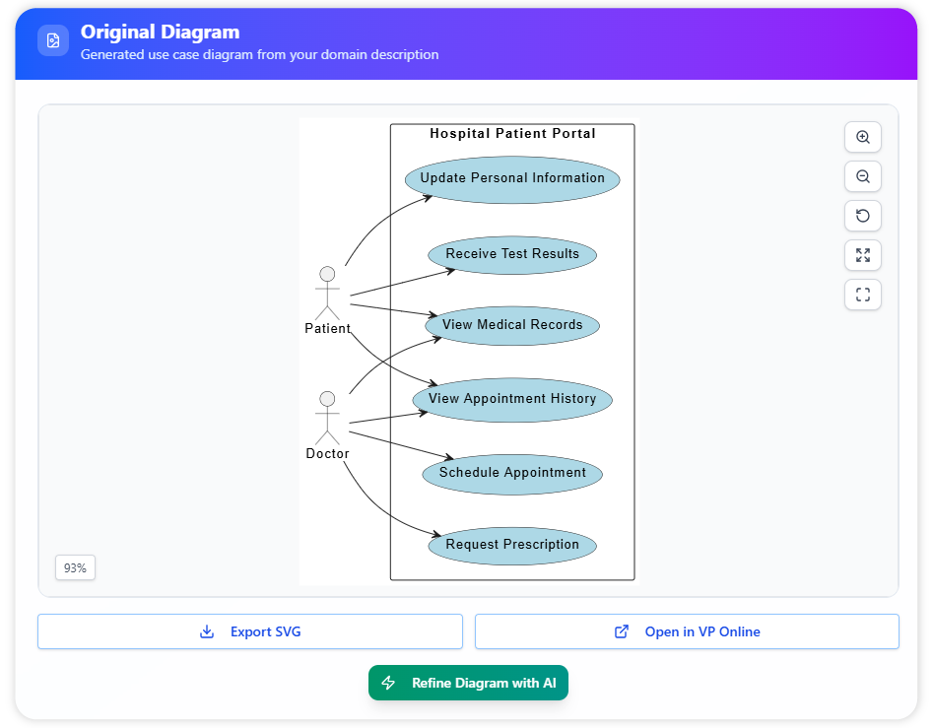
Task: Open the diagram in VP Online
Action: click(687, 631)
